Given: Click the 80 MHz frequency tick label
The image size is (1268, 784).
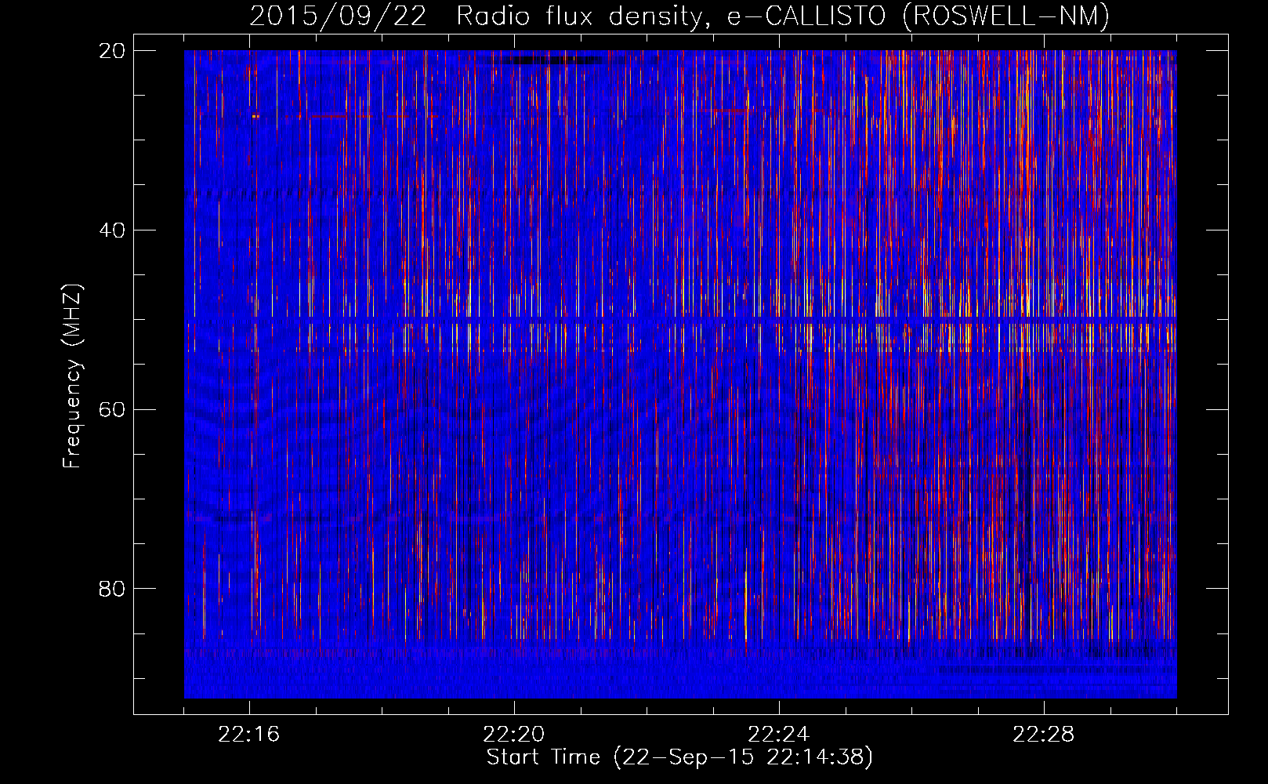Looking at the screenshot, I should [x=112, y=589].
